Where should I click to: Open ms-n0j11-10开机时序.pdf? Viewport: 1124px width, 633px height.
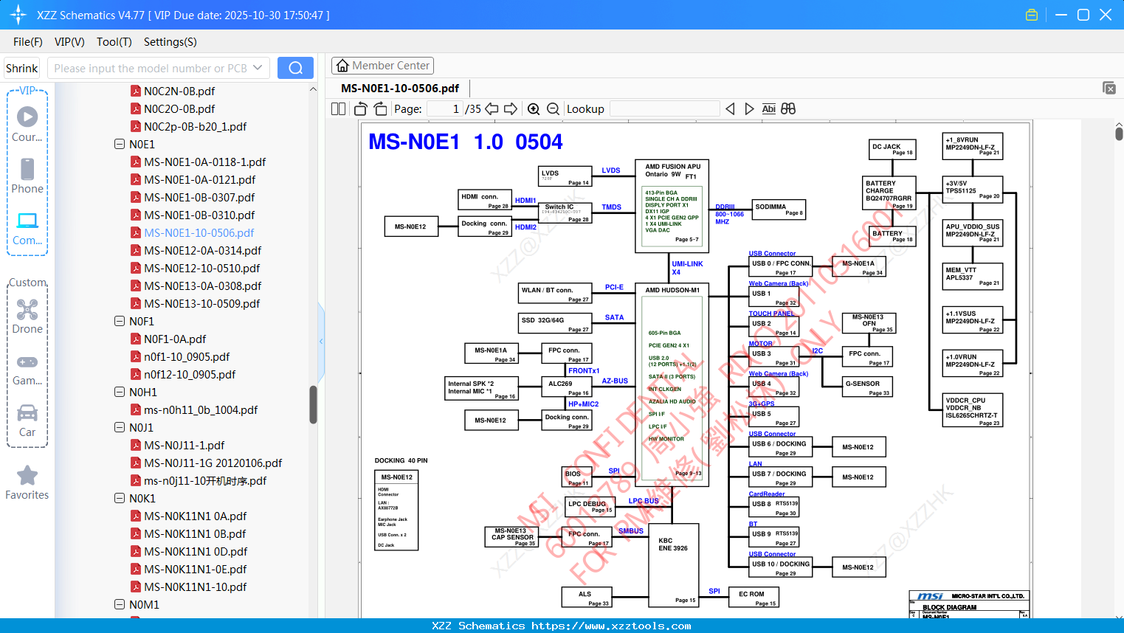pos(205,480)
